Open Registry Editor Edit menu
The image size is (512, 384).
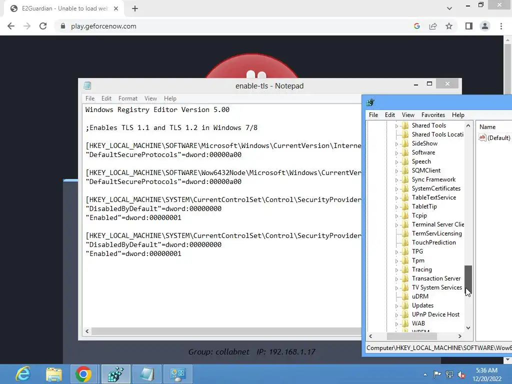point(390,115)
